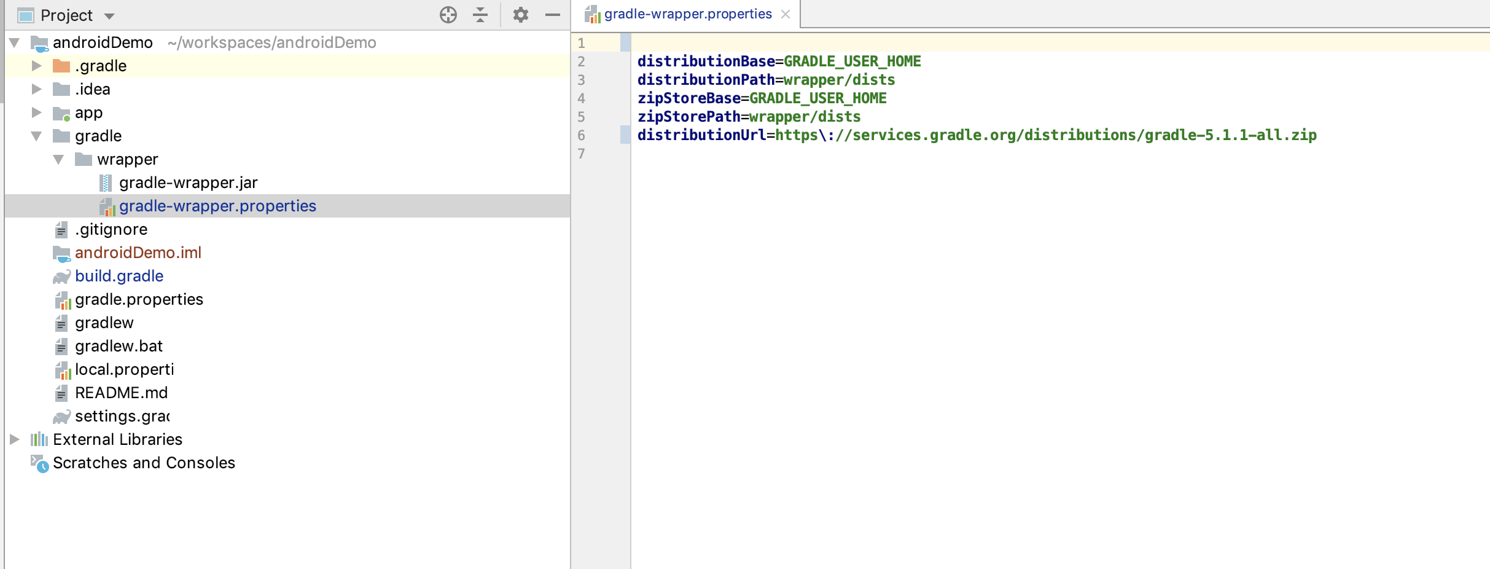The height and width of the screenshot is (569, 1490).
Task: Select External Libraries node label
Action: (117, 439)
